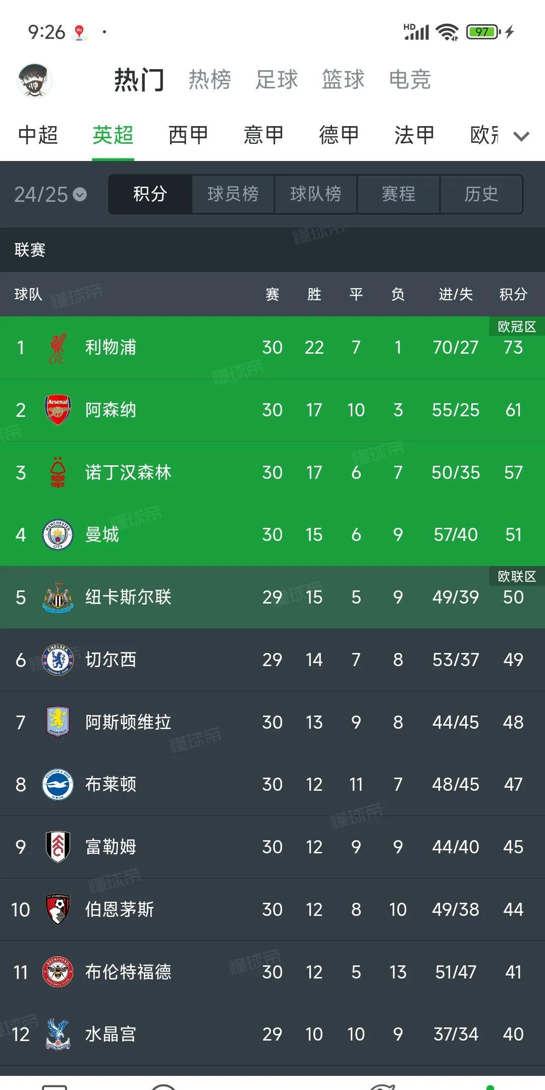Select the 西甲 league tab

tap(188, 135)
